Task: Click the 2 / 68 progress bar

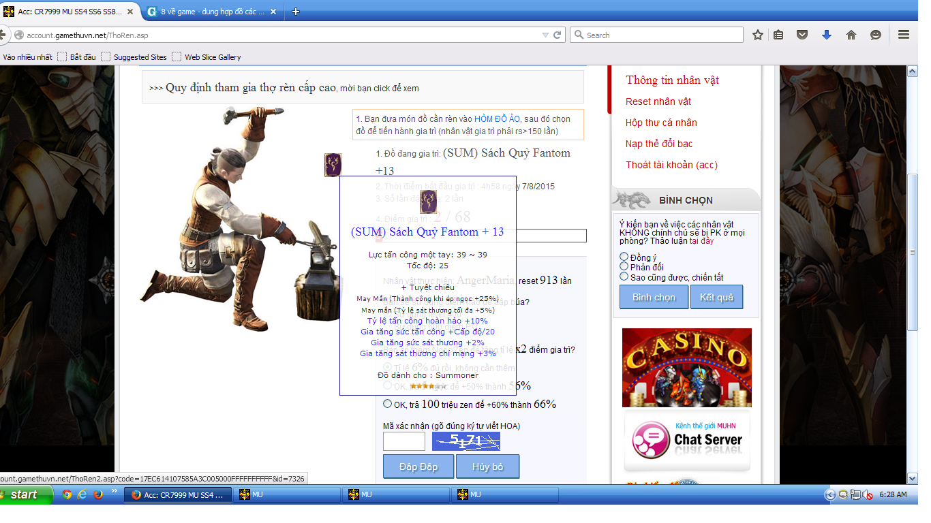Action: click(x=480, y=236)
